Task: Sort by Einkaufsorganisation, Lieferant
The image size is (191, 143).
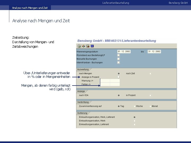Action: [134, 124]
